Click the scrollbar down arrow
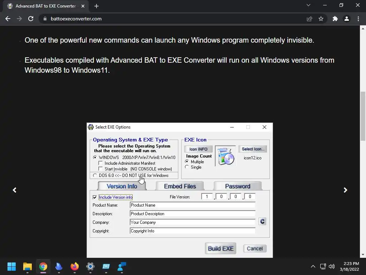The width and height of the screenshot is (366, 275). click(x=363, y=255)
